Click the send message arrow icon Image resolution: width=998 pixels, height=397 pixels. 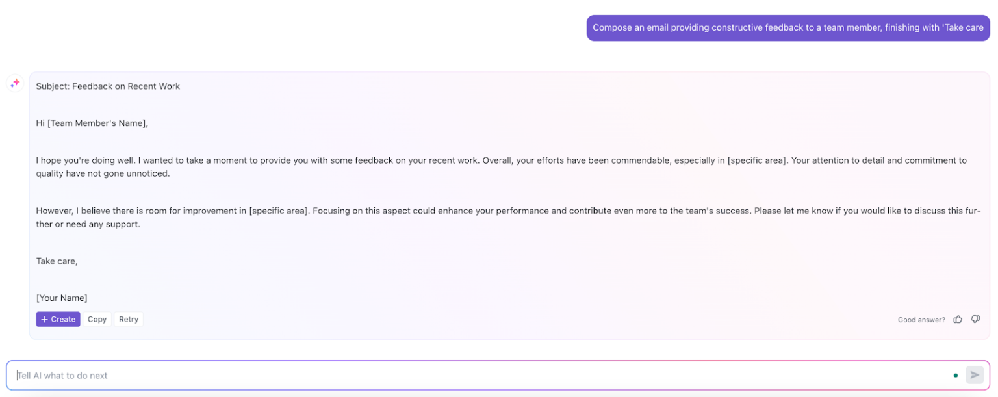(x=975, y=375)
